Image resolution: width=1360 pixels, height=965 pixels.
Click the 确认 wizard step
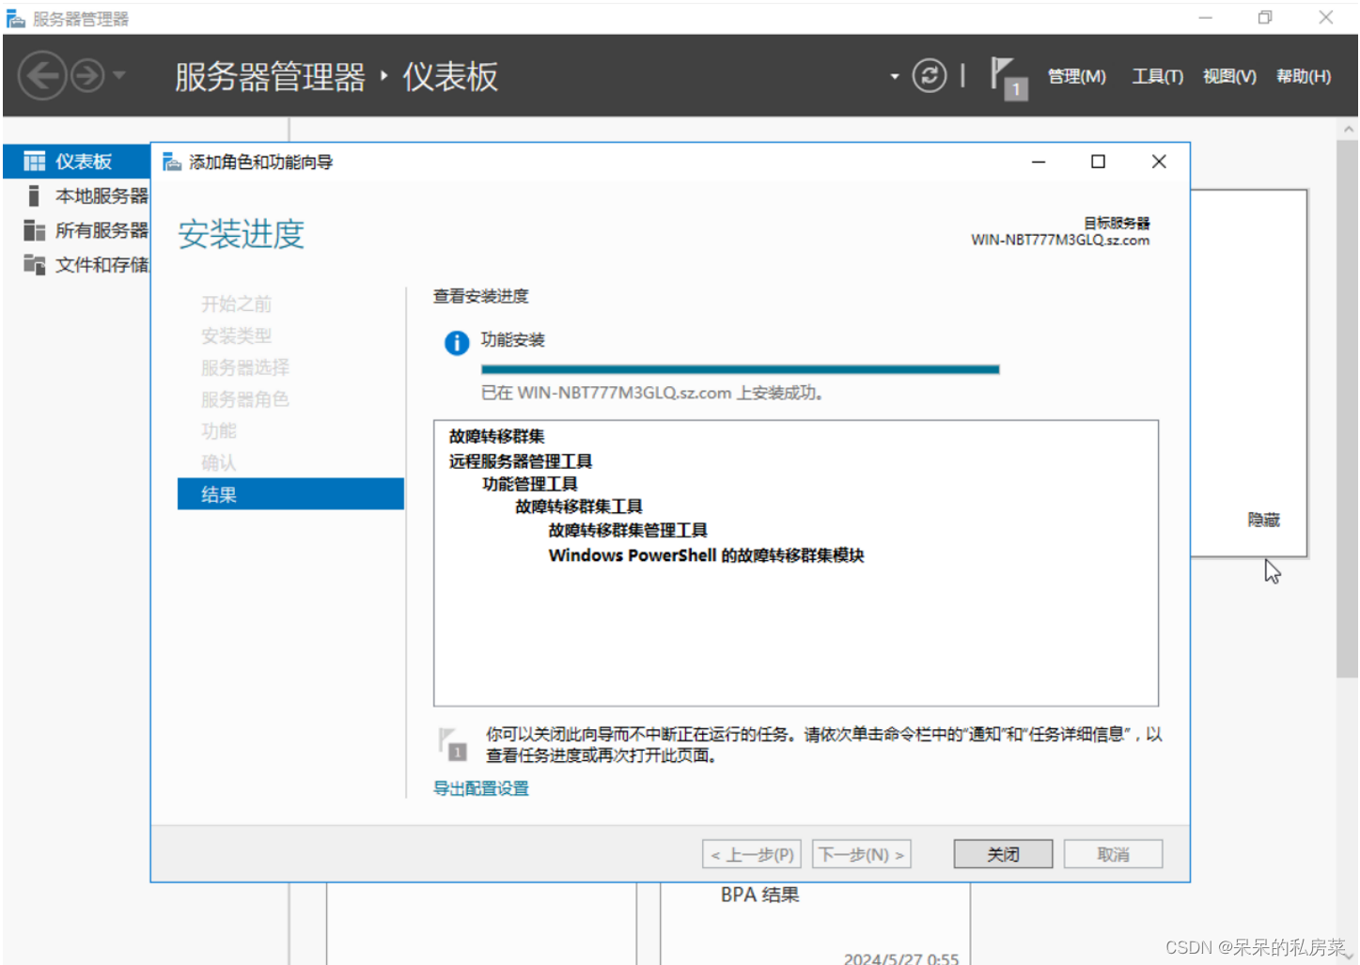click(219, 463)
